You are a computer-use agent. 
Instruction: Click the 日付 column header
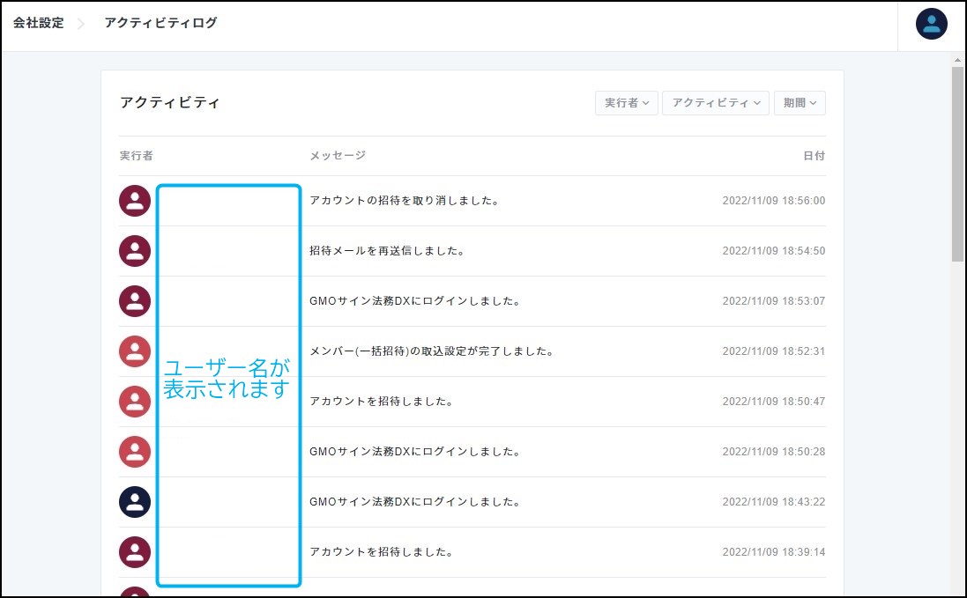814,156
